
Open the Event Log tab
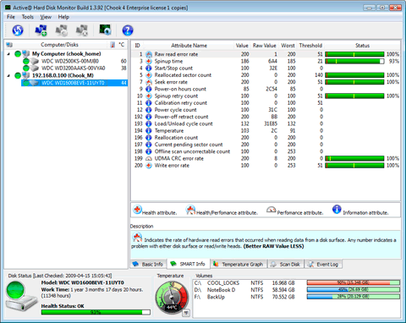pyautogui.click(x=323, y=264)
